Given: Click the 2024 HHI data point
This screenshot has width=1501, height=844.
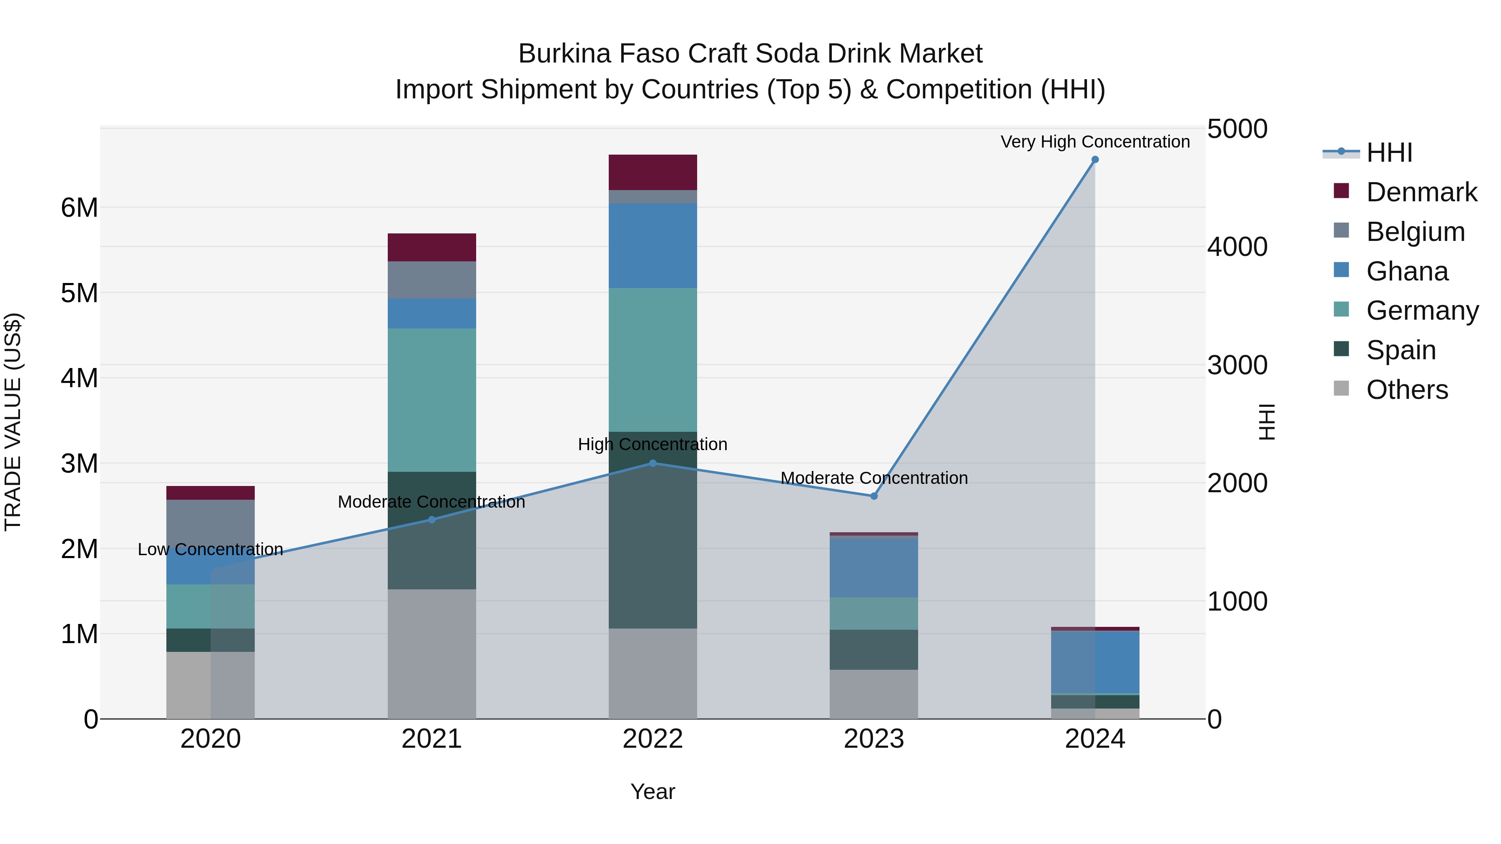Looking at the screenshot, I should 1095,160.
